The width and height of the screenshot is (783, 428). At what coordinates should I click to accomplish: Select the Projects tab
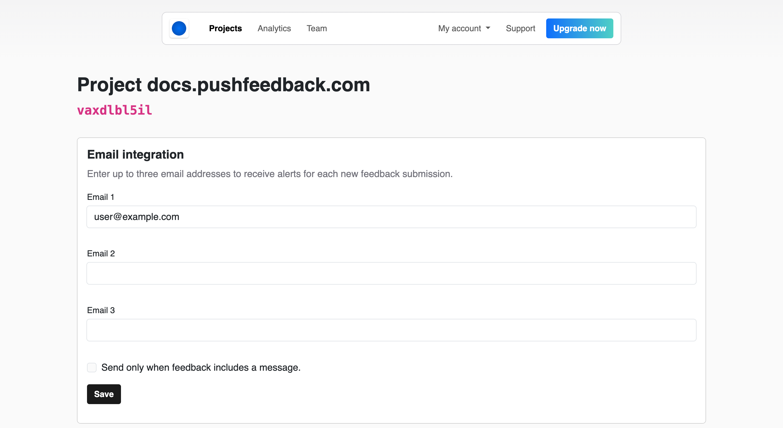[225, 29]
